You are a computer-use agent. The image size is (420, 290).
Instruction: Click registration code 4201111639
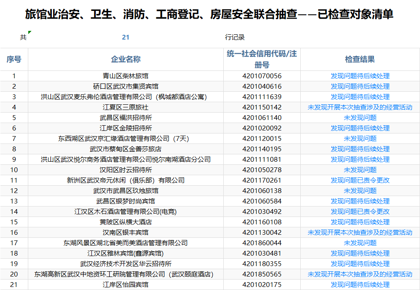click(x=262, y=97)
